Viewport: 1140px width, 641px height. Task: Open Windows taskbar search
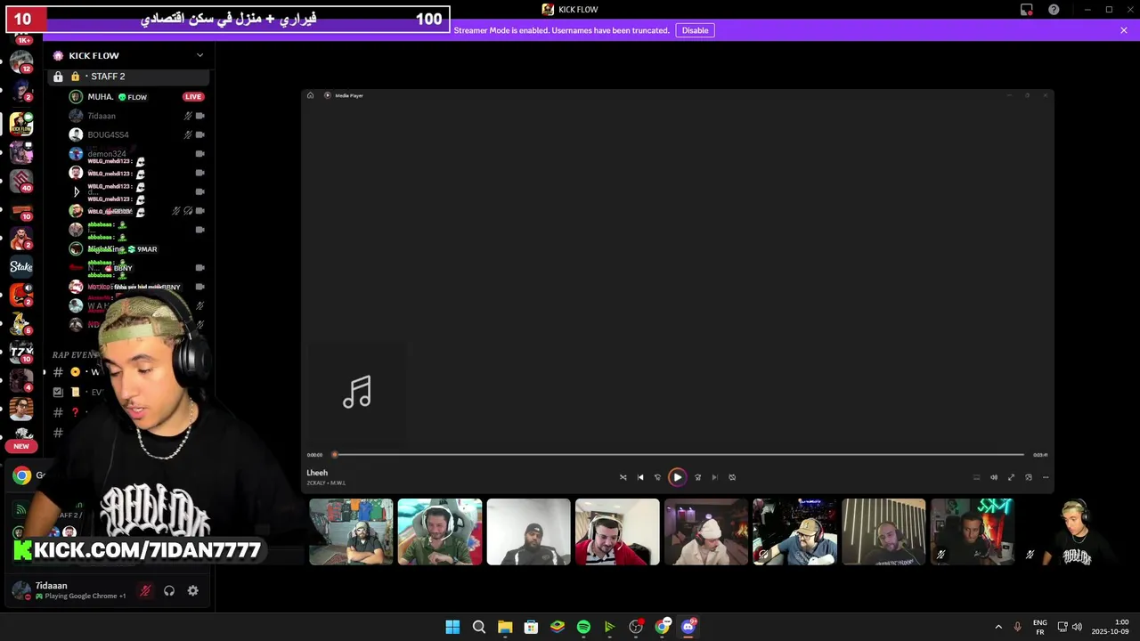(x=479, y=627)
